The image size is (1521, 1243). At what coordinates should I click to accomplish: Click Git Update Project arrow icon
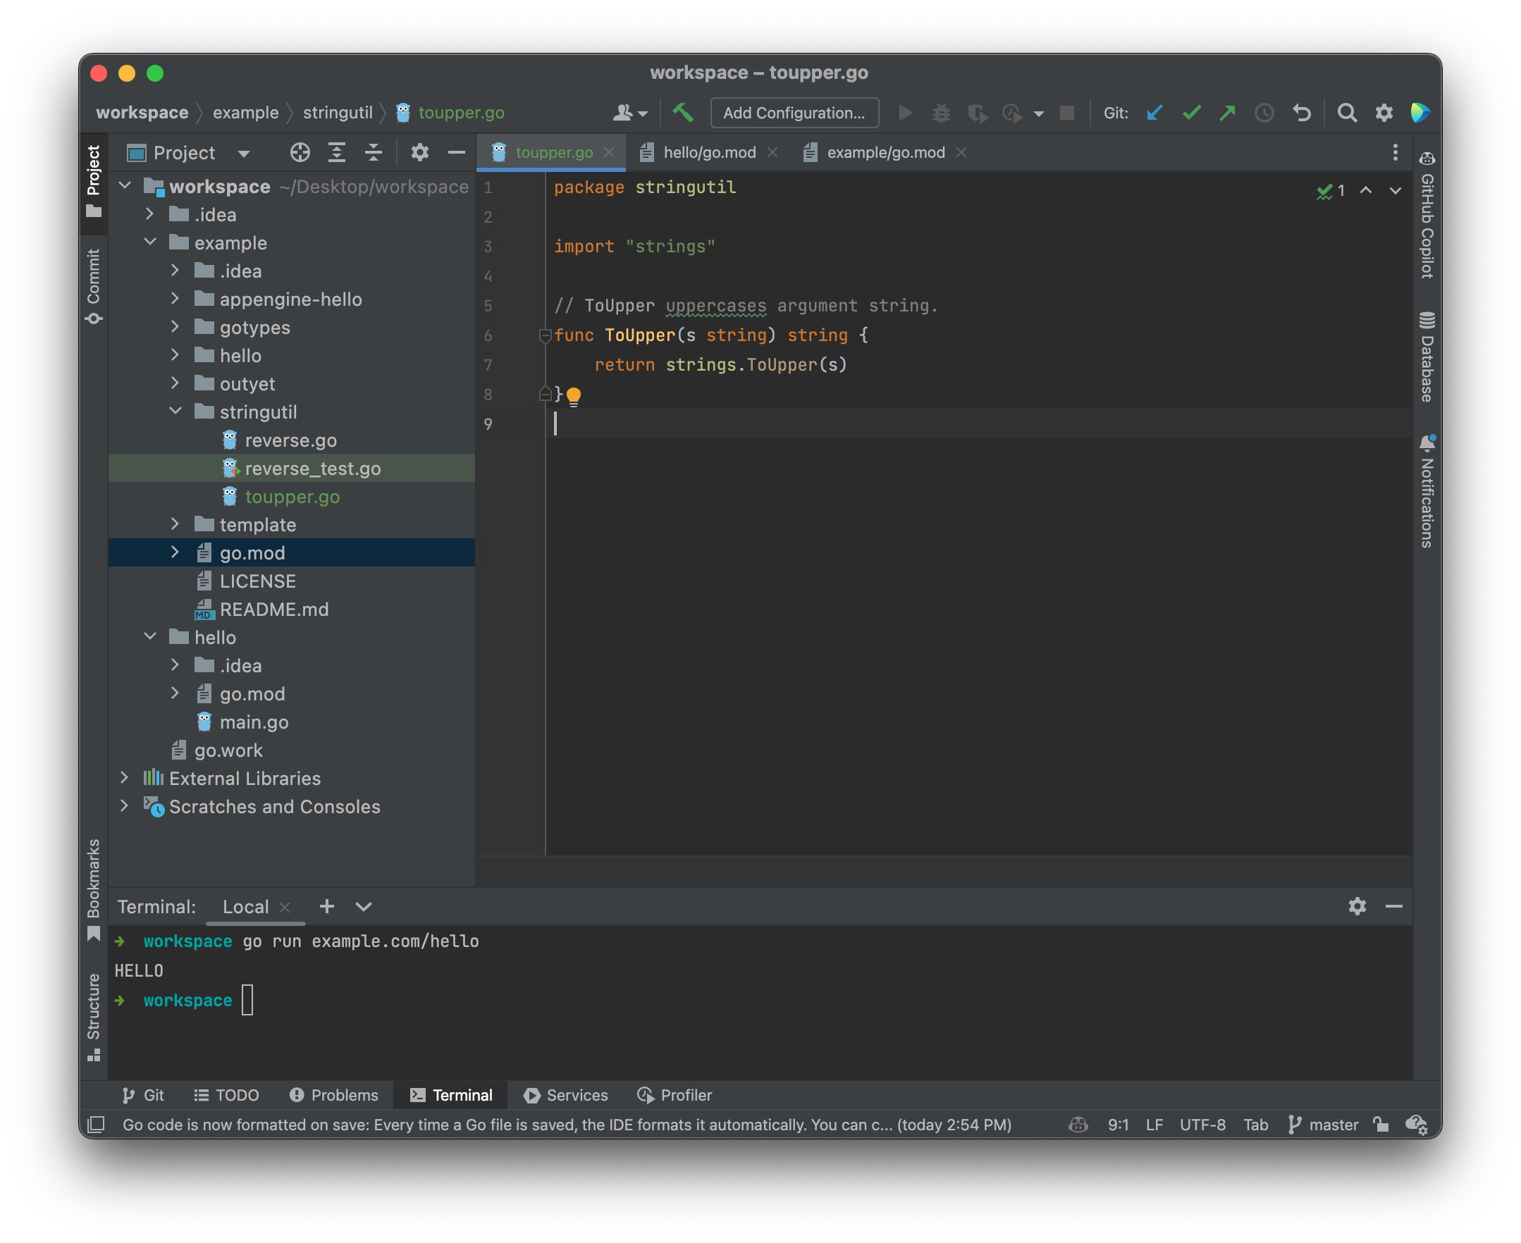click(1154, 113)
